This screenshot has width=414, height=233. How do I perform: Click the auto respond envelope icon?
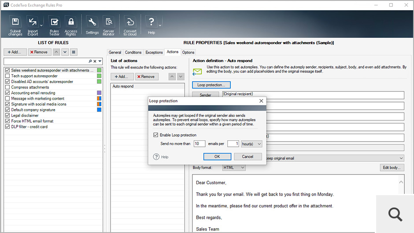point(197,72)
